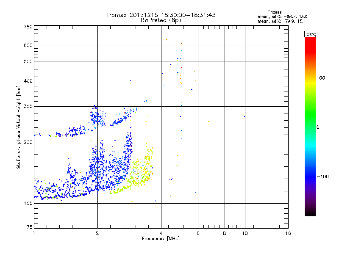Click the x-axis tick label '6' MHz
The height and width of the screenshot is (254, 339).
point(198,233)
